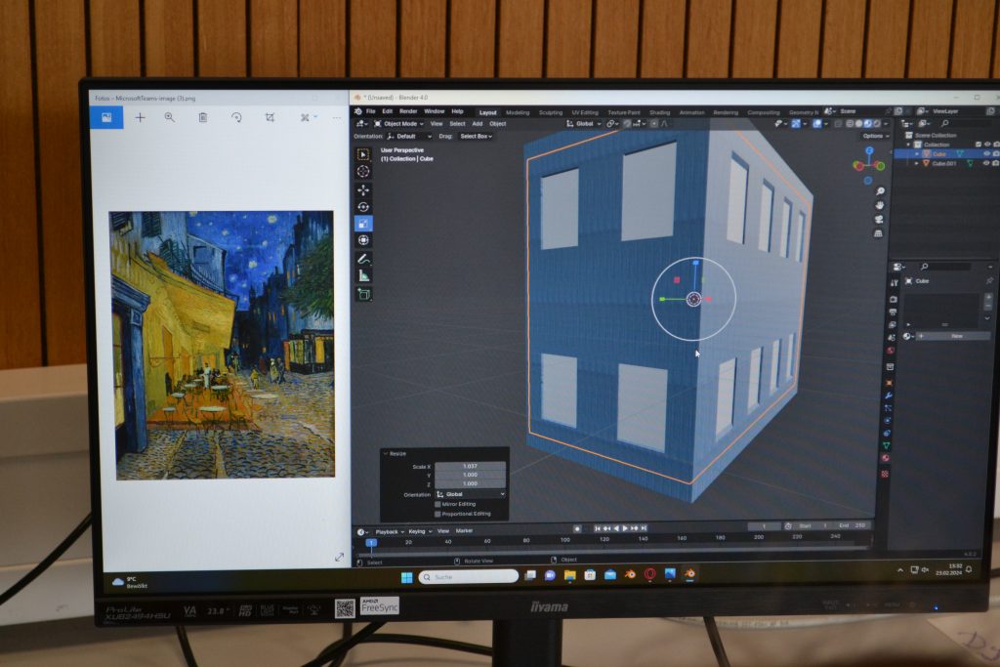Toggle visibility eye for Cube in outliner

pyautogui.click(x=986, y=153)
